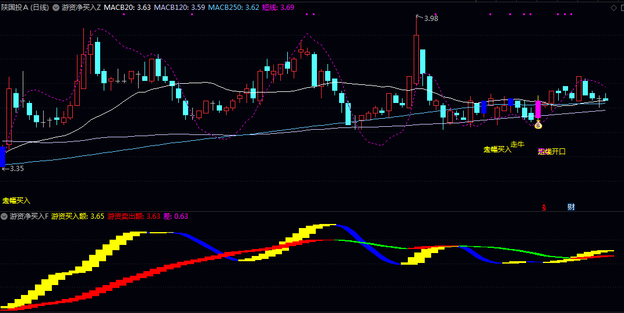Click the red S event marker
Viewport: 624px width, 313px height.
click(544, 207)
